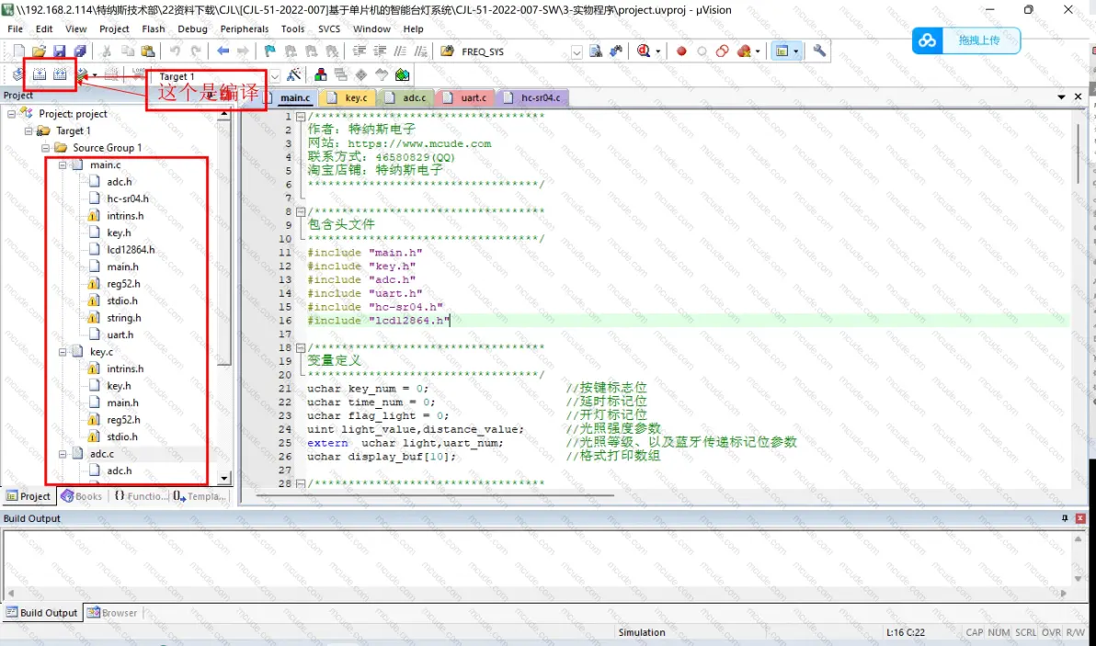The height and width of the screenshot is (646, 1096).
Task: Indent the selected lines via toolbar
Action: (360, 51)
